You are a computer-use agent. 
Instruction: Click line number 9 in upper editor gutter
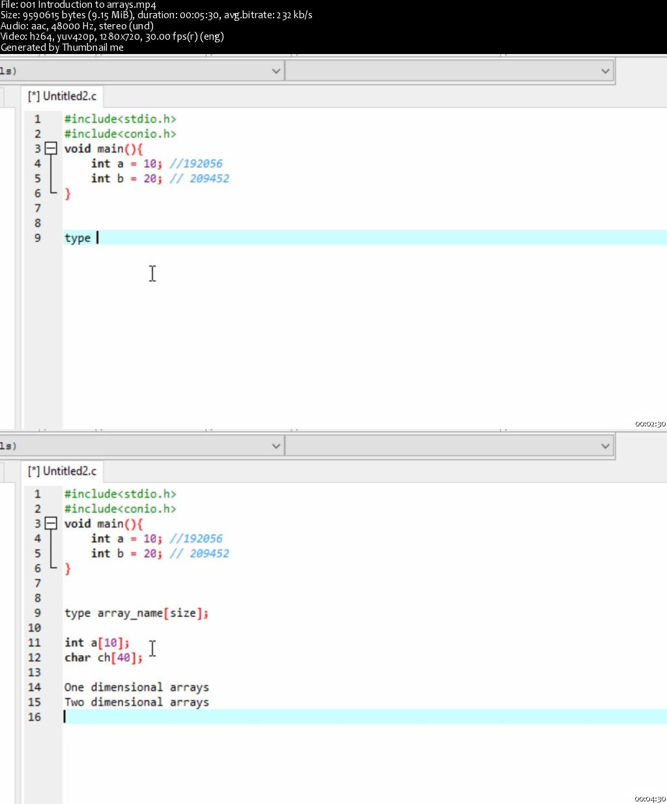pos(38,238)
